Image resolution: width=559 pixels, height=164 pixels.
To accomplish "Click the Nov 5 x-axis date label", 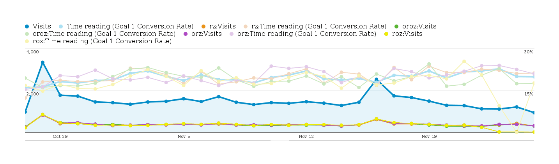I will click(x=184, y=137).
